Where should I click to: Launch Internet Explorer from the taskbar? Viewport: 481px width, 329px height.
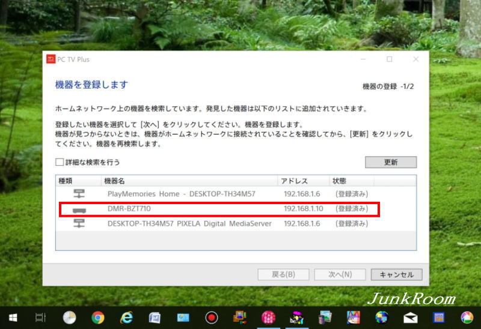click(x=126, y=318)
